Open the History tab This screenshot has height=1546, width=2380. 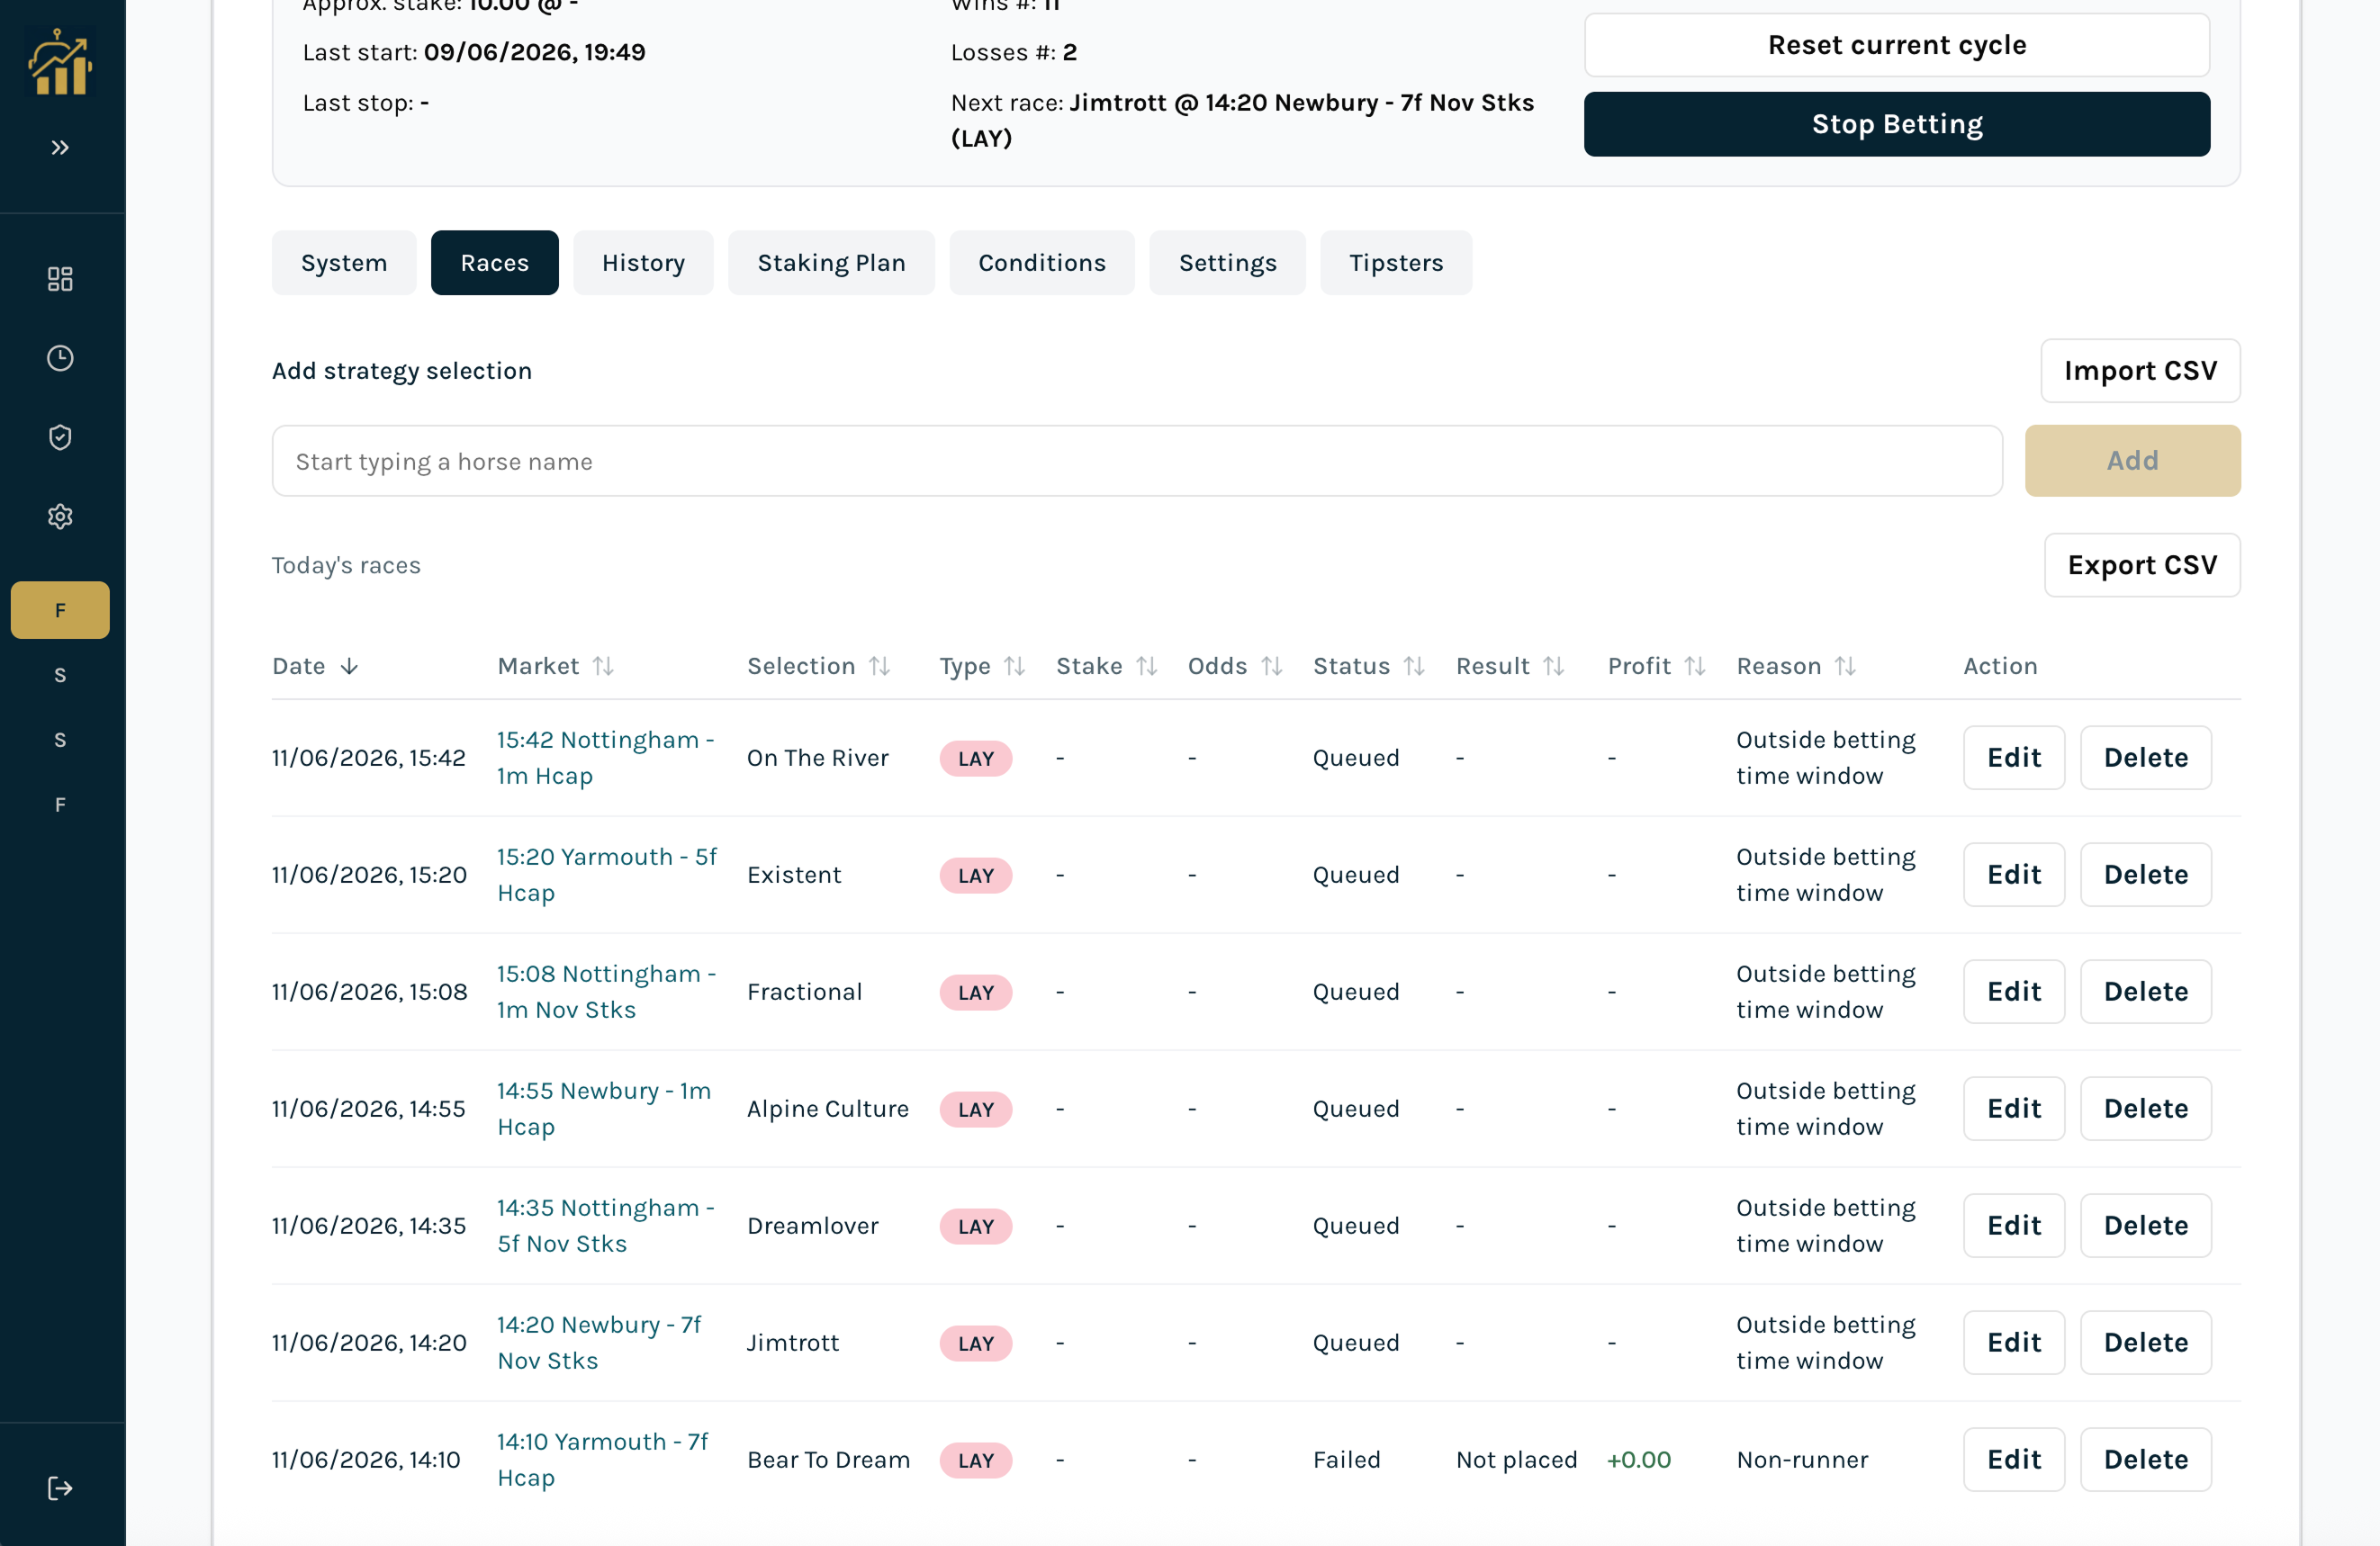[643, 263]
